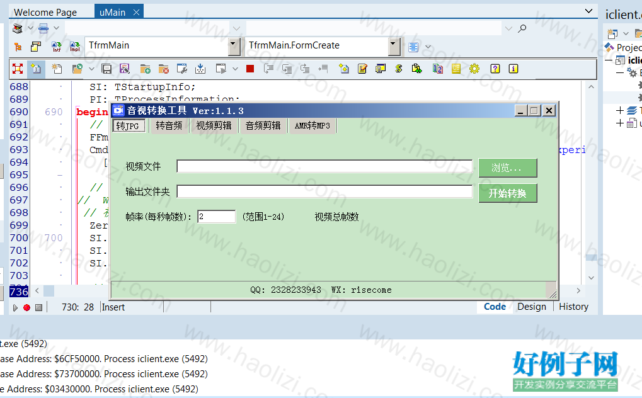Click the macro play triangle in status bar
The image size is (642, 398).
coord(15,307)
